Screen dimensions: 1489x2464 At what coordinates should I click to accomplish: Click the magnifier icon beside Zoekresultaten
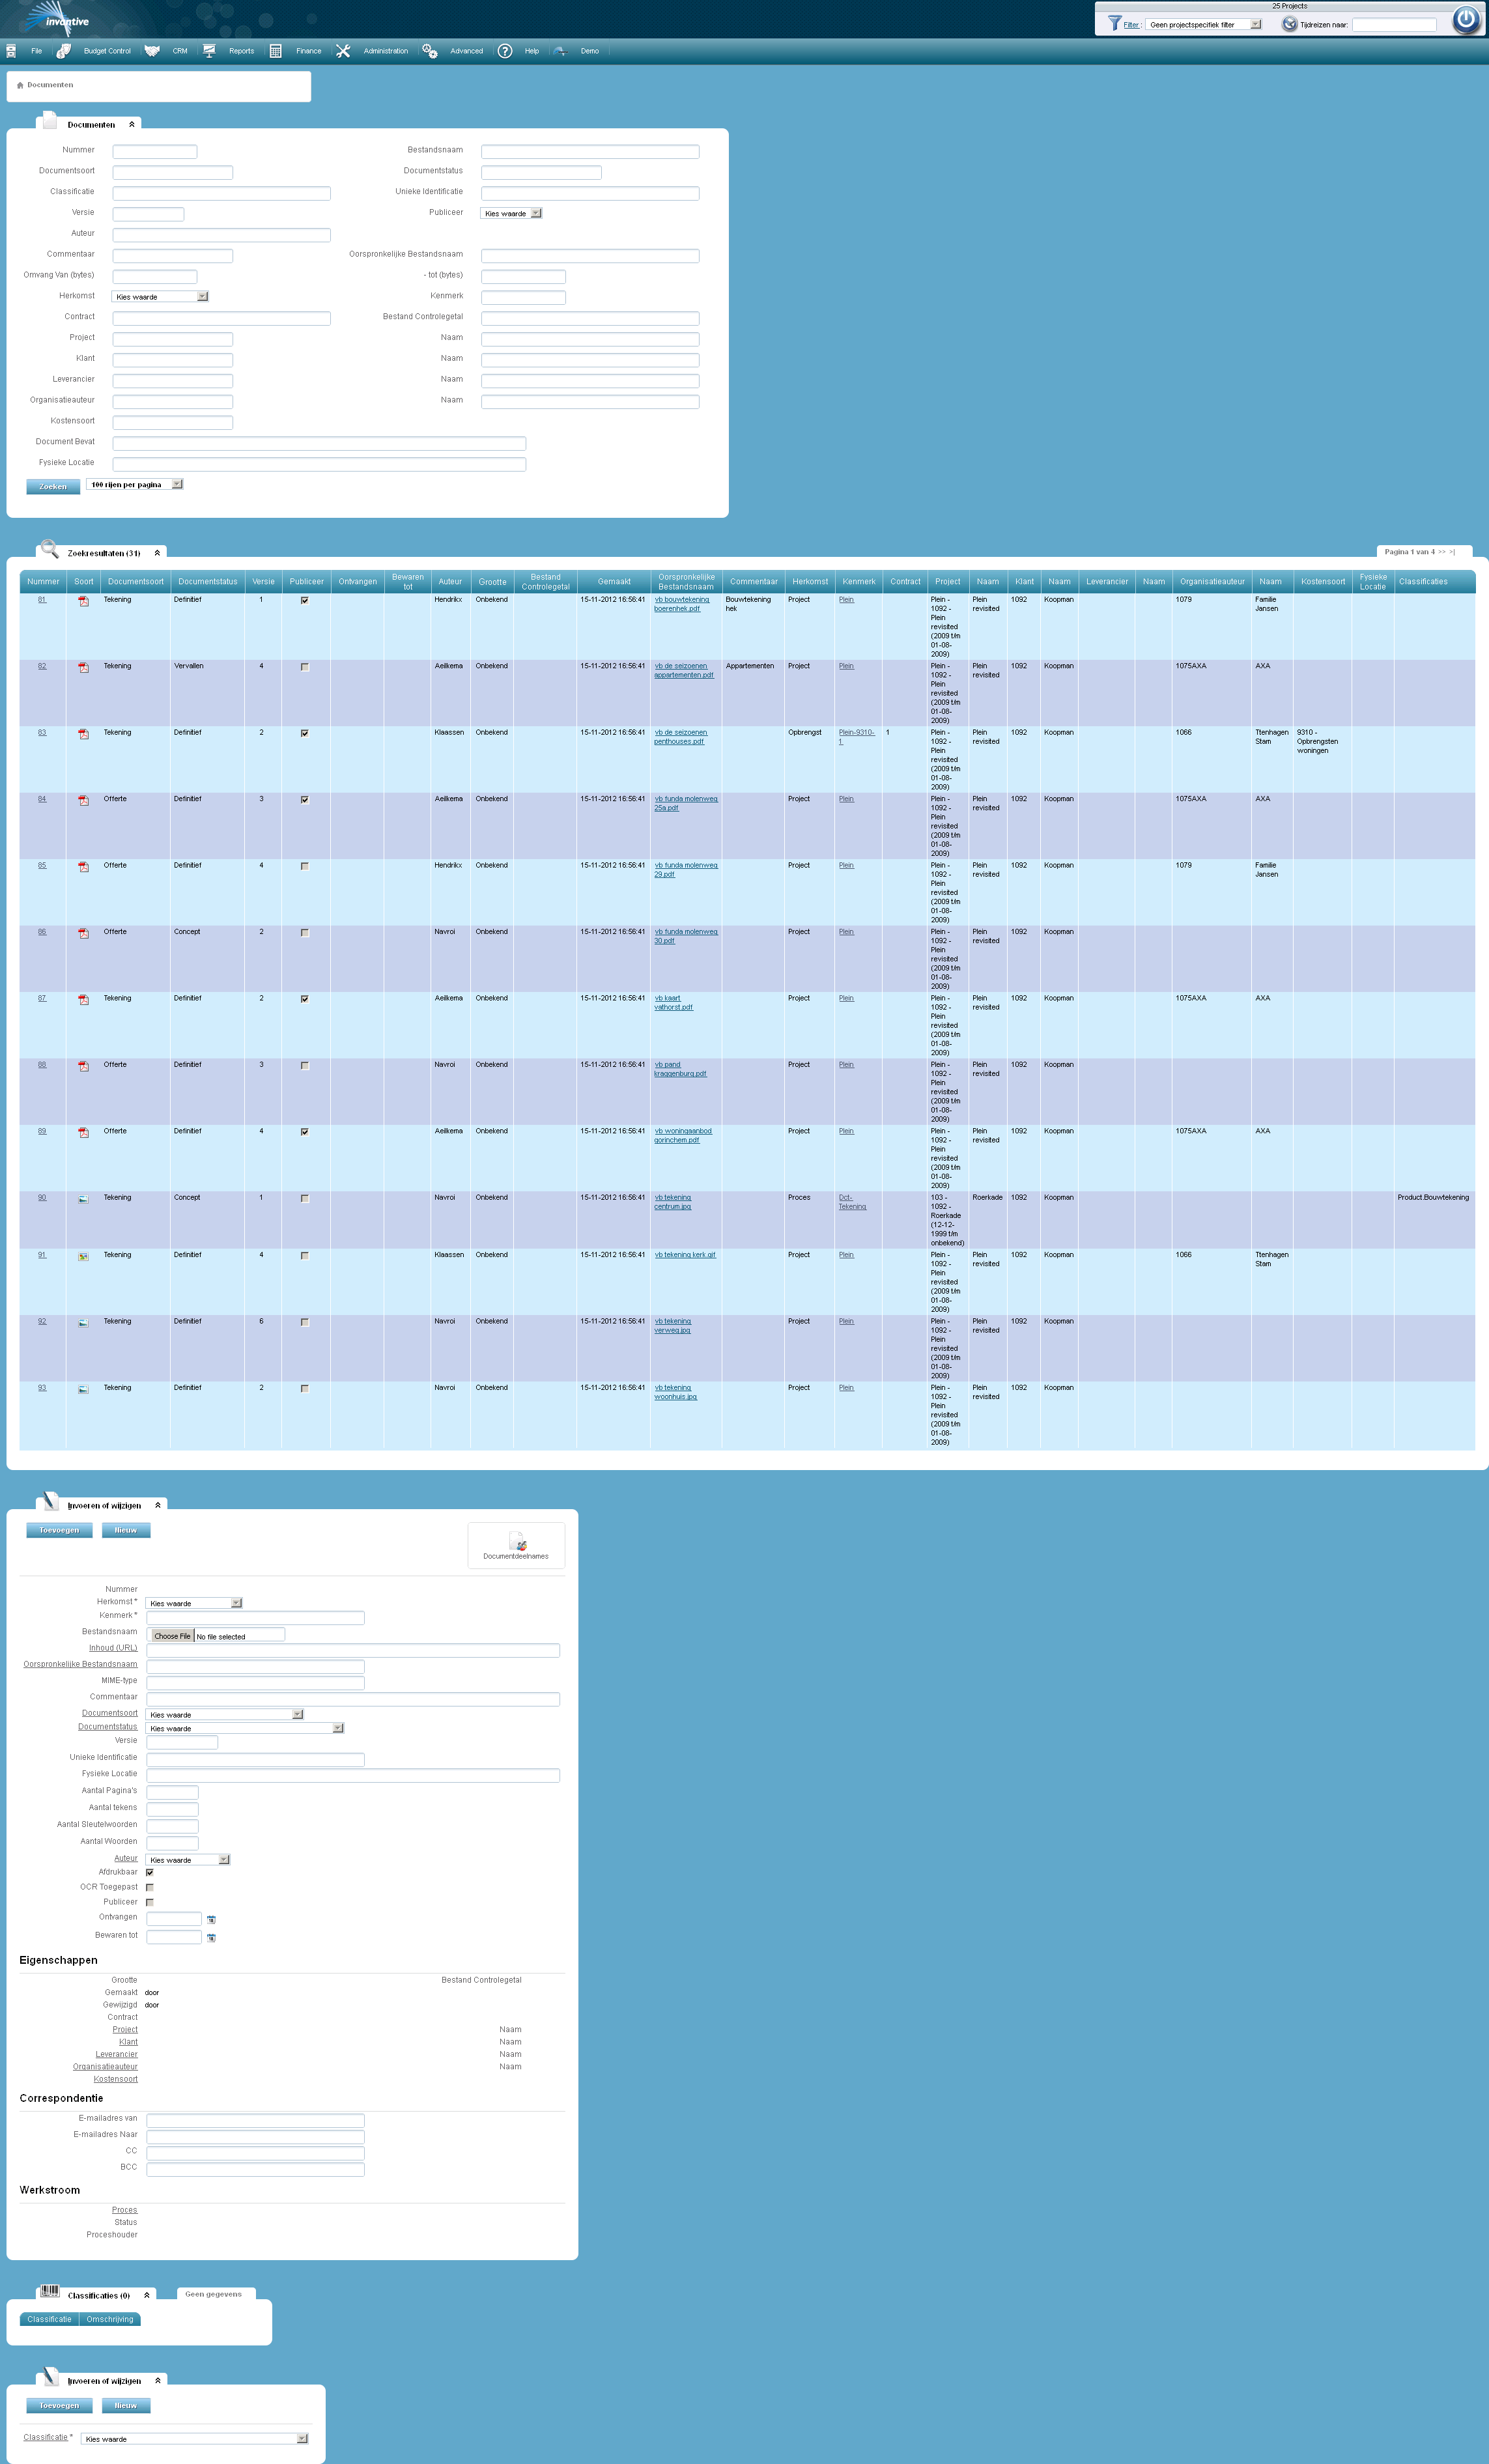pos(50,548)
